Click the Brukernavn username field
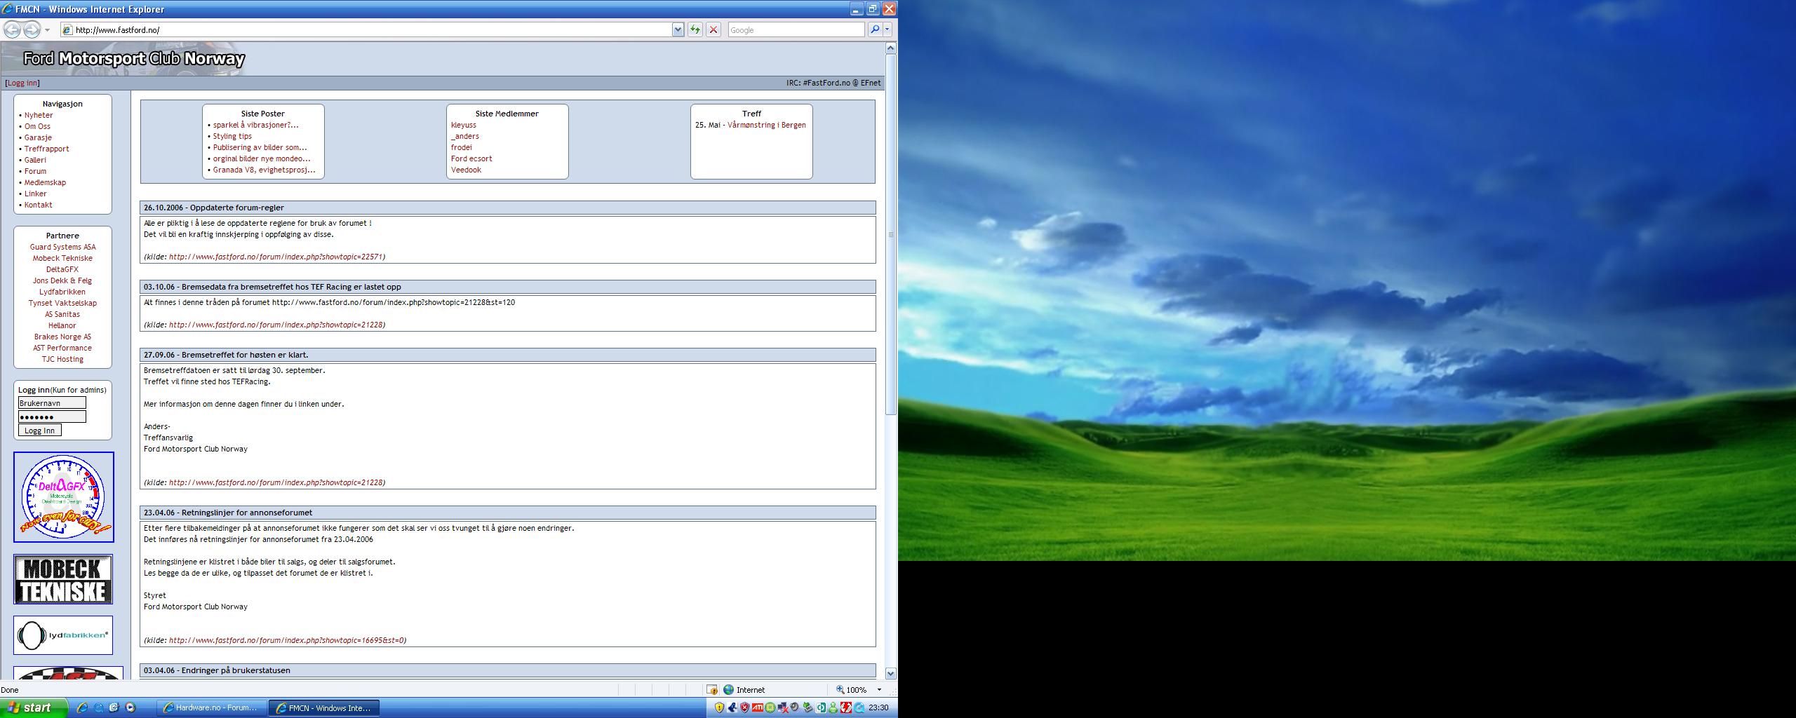The width and height of the screenshot is (1796, 718). coord(52,402)
